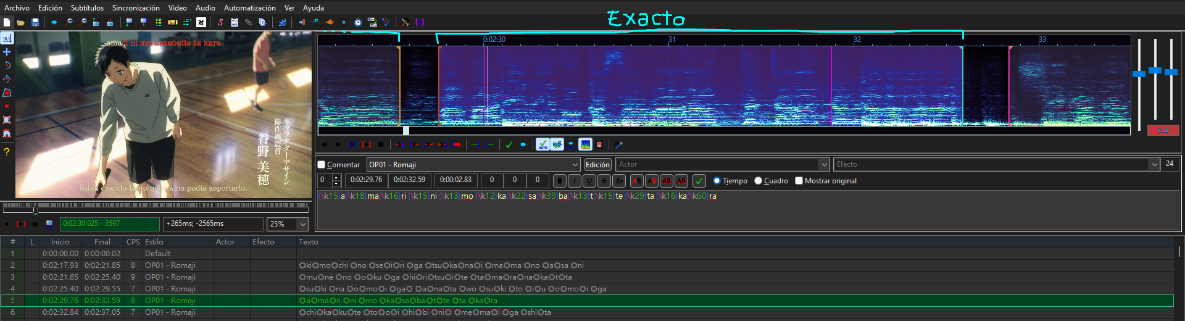Open the Archivo menu
The image size is (1185, 321).
pos(17,8)
